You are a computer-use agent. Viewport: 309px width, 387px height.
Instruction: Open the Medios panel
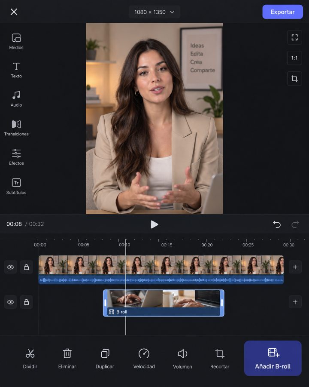(16, 41)
